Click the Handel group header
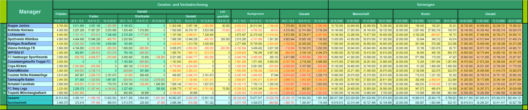 [142, 12]
